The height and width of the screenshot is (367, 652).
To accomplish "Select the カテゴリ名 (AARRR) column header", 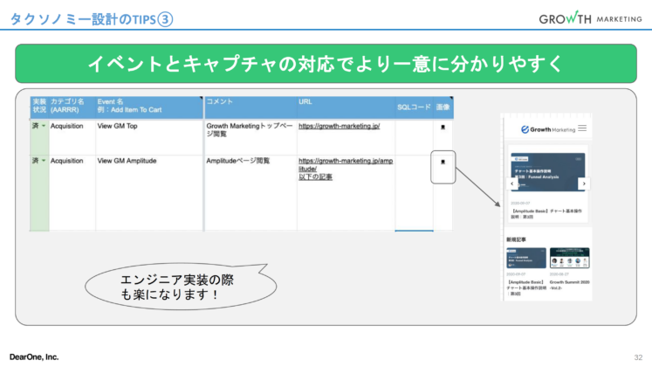I will [x=72, y=106].
